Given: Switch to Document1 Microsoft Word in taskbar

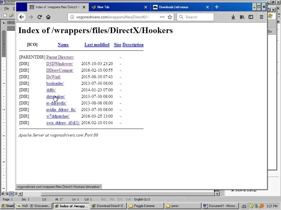Looking at the screenshot, I should click(x=220, y=206).
